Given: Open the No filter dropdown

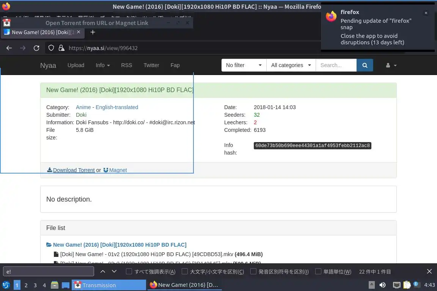Looking at the screenshot, I should tap(244, 65).
